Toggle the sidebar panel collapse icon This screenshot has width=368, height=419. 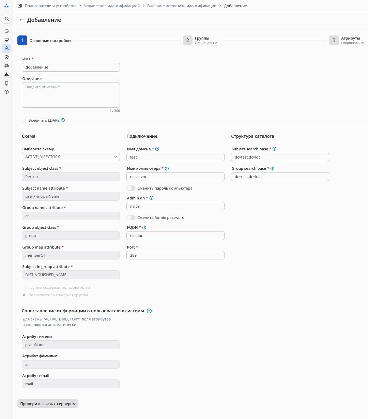tap(20, 6)
